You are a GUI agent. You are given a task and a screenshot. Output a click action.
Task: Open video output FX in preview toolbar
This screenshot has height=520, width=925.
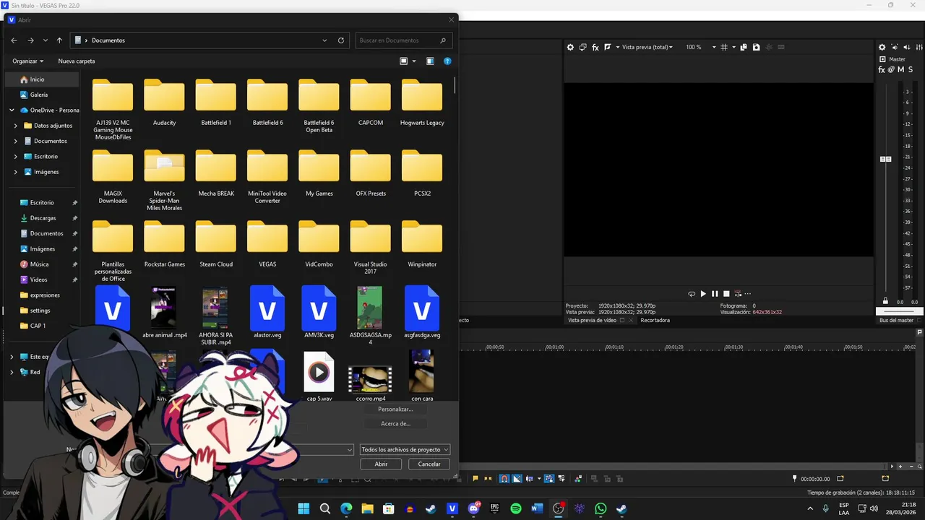click(595, 47)
